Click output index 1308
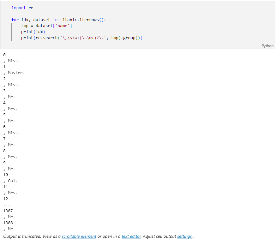276x240 pixels. [x=8, y=223]
